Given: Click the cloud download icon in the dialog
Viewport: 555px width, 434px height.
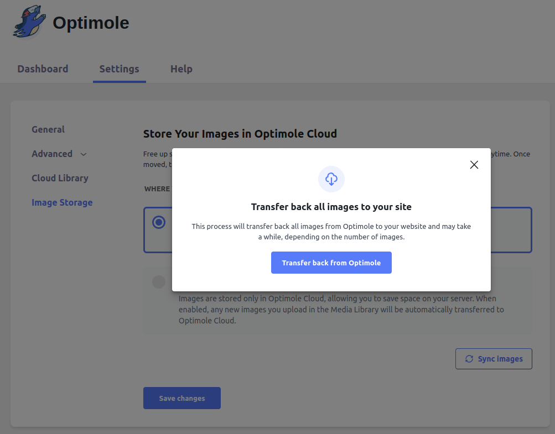Looking at the screenshot, I should pos(331,179).
